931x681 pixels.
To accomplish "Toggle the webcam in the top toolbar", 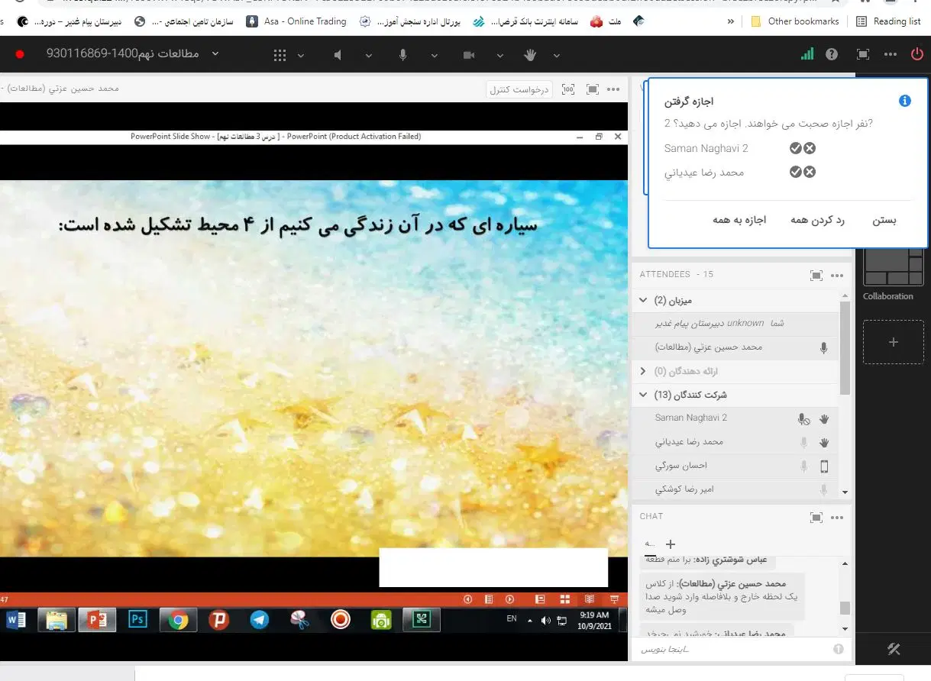I will tap(469, 55).
